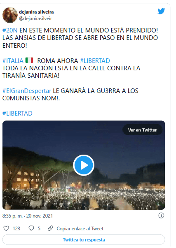The width and height of the screenshot is (176, 248).
Task: Open the final #LIBERTAD hashtag above video
Action: 17,114
